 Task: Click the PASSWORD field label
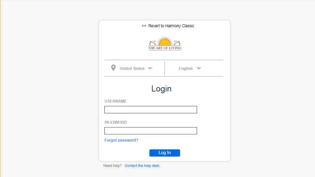click(116, 122)
